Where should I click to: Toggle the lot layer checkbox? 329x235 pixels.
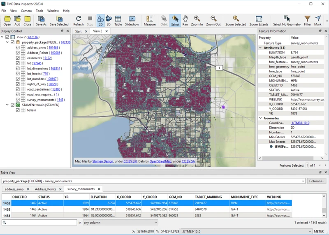[18, 63]
